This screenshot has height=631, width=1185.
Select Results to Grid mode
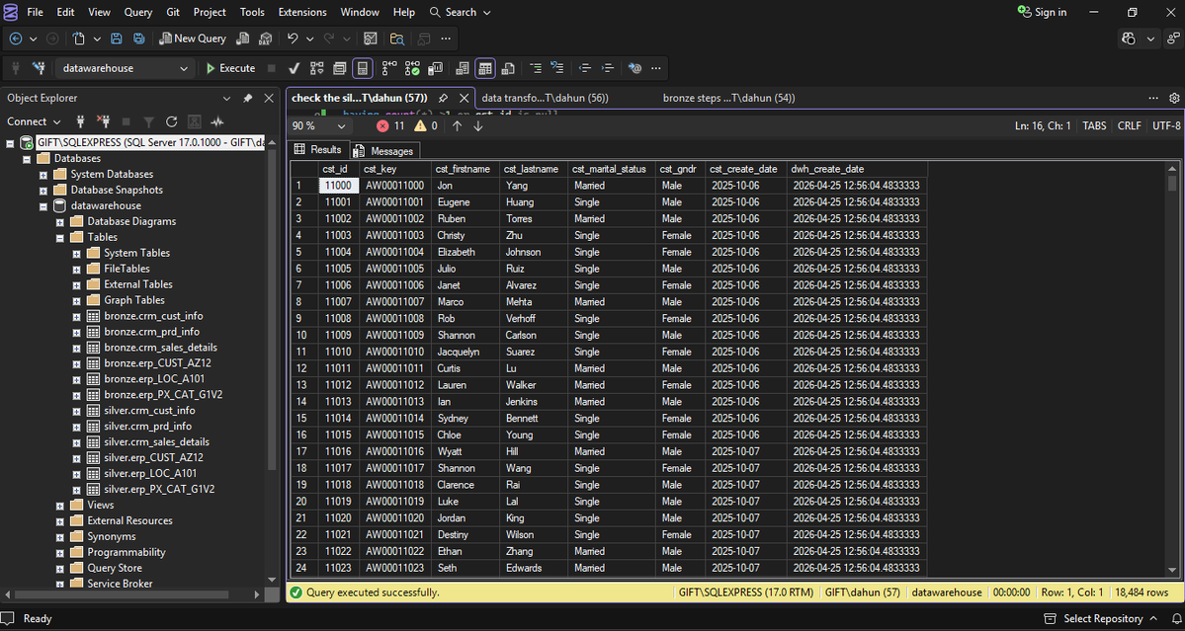tap(485, 69)
